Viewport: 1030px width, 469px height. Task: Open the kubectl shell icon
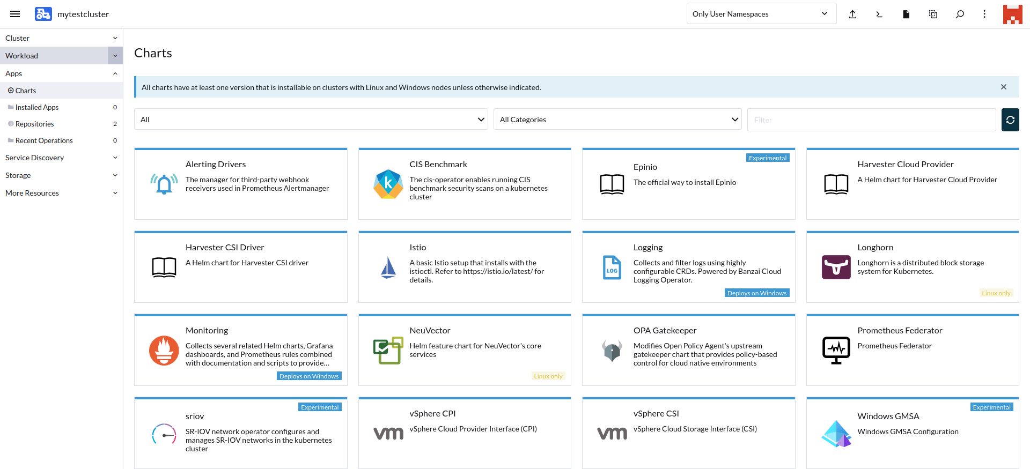click(879, 14)
